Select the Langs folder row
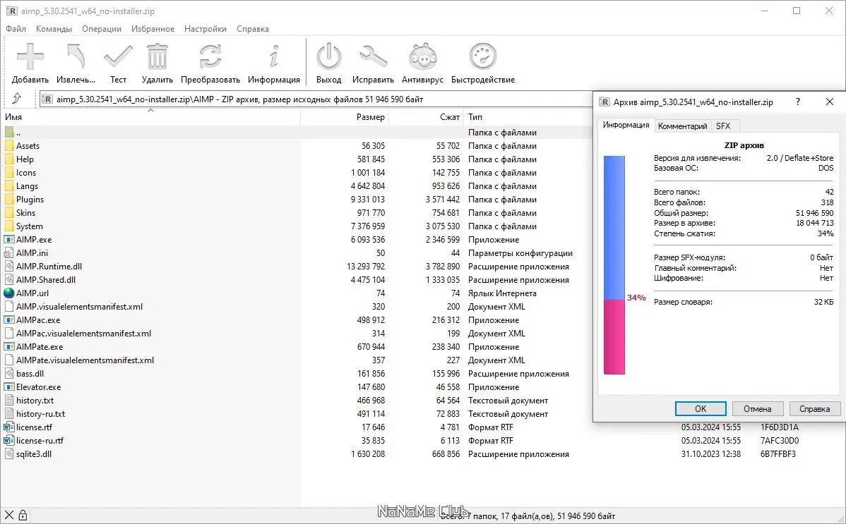Viewport: 846px width, 524px height. click(x=296, y=186)
